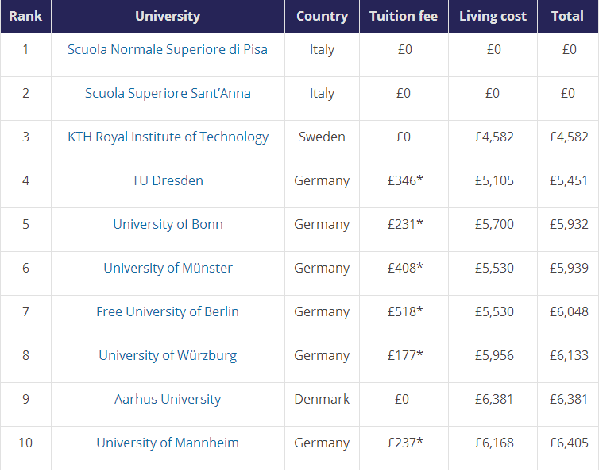The width and height of the screenshot is (599, 472).
Task: Select the Denmark country cell
Action: tap(322, 399)
